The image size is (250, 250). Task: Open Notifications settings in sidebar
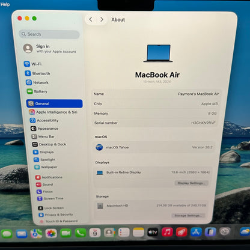tap(49, 177)
